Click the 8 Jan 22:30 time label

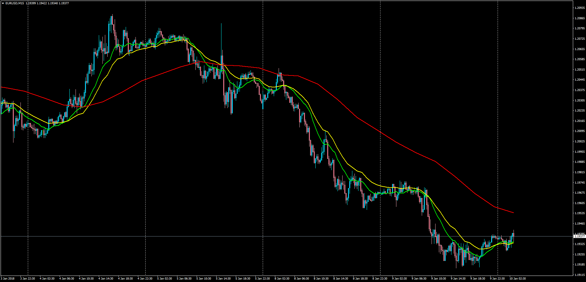click(380, 279)
